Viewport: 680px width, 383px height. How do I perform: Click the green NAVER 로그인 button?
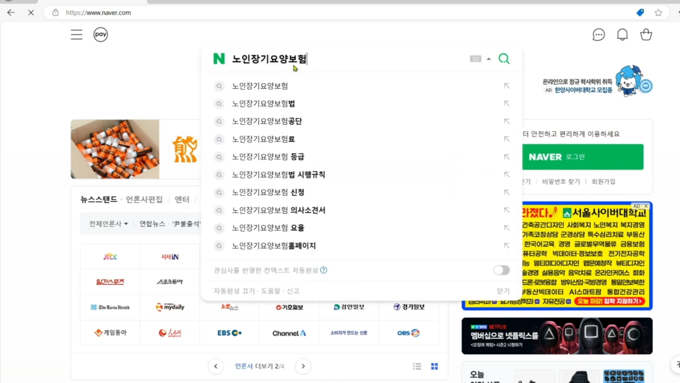[583, 157]
